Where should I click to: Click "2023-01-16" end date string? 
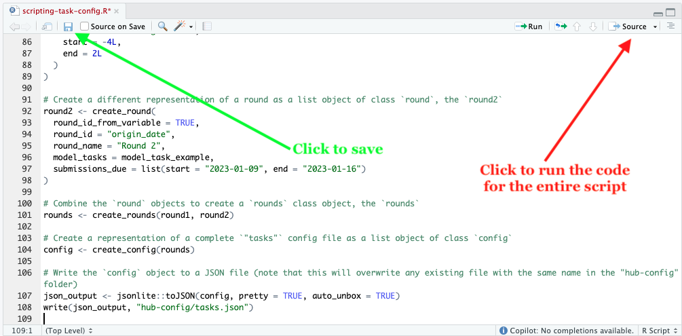point(331,169)
